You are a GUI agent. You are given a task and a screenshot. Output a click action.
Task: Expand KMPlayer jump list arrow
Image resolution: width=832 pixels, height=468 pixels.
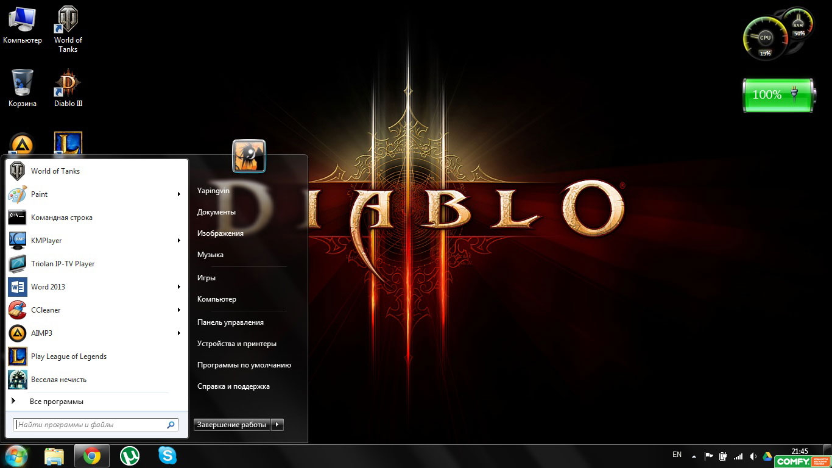[179, 241]
